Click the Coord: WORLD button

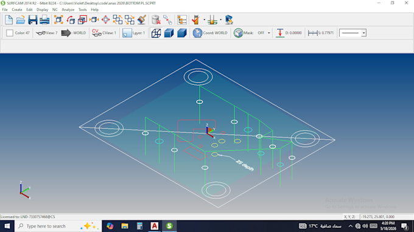click(x=210, y=33)
